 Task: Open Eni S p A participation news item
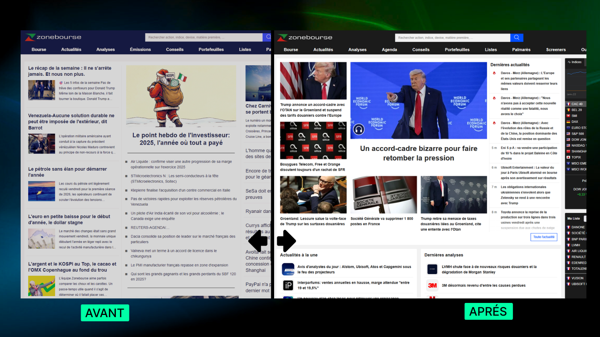[x=529, y=153]
